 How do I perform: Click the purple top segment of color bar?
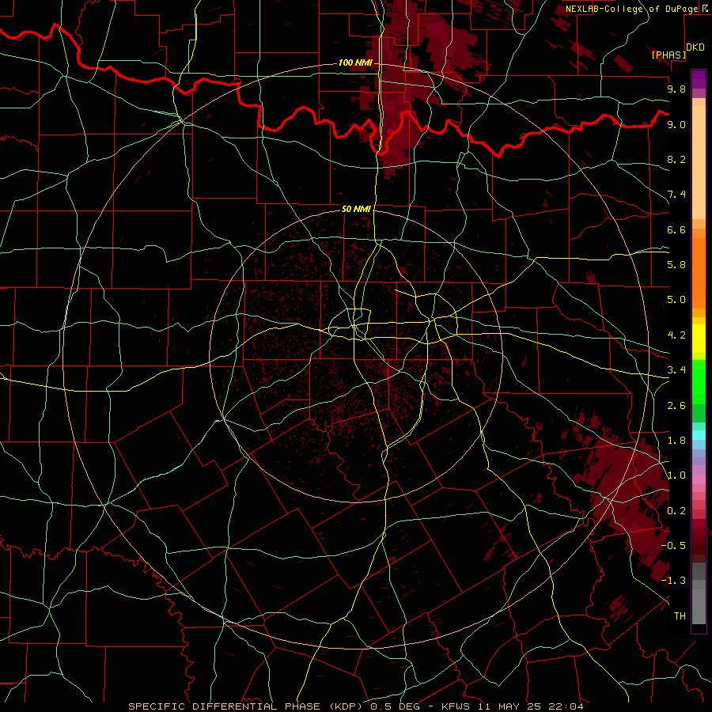coord(699,79)
